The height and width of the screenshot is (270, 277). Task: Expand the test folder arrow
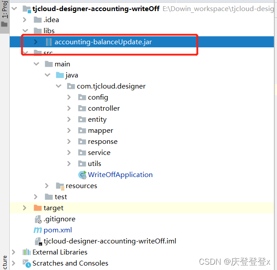(x=36, y=197)
